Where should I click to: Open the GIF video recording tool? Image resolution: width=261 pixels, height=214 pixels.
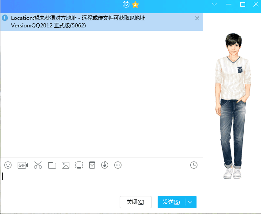23,165
